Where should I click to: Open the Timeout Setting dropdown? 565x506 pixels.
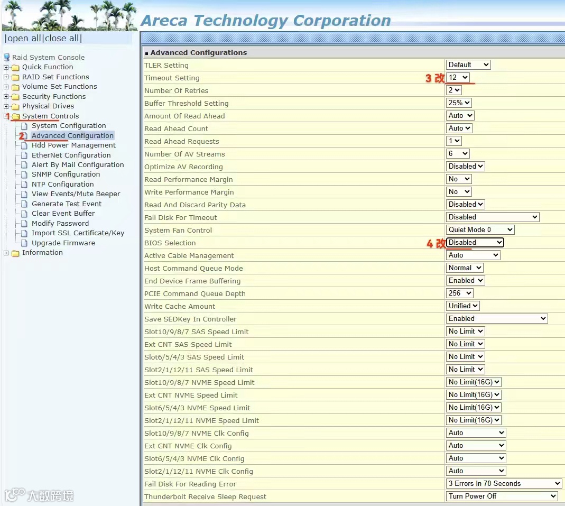(x=458, y=78)
